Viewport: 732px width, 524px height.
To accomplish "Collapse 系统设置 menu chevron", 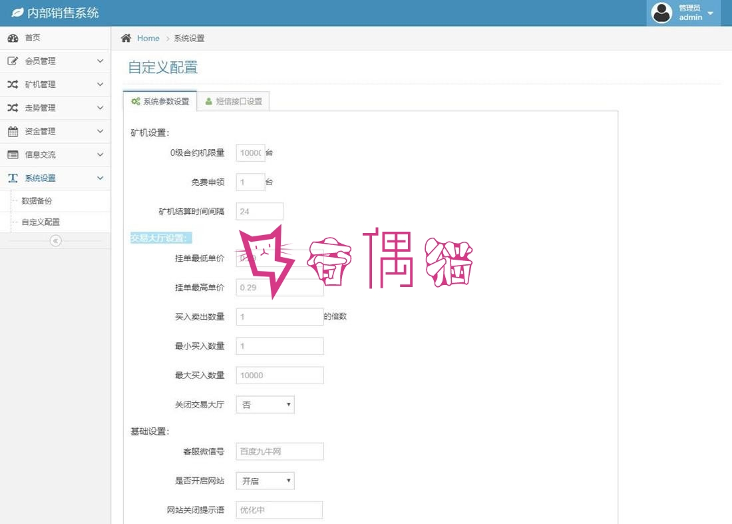I will [x=100, y=178].
